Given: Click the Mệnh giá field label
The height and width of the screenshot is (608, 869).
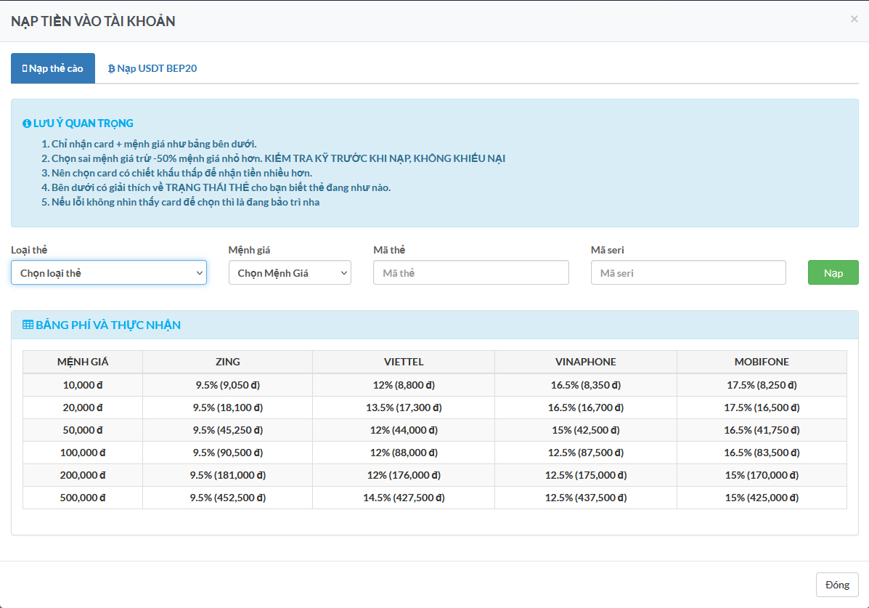Looking at the screenshot, I should coord(250,250).
